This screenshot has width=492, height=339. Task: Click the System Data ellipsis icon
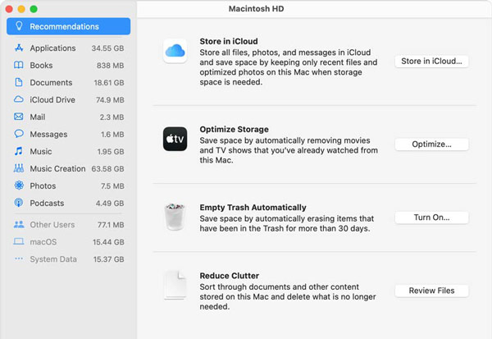(19, 259)
